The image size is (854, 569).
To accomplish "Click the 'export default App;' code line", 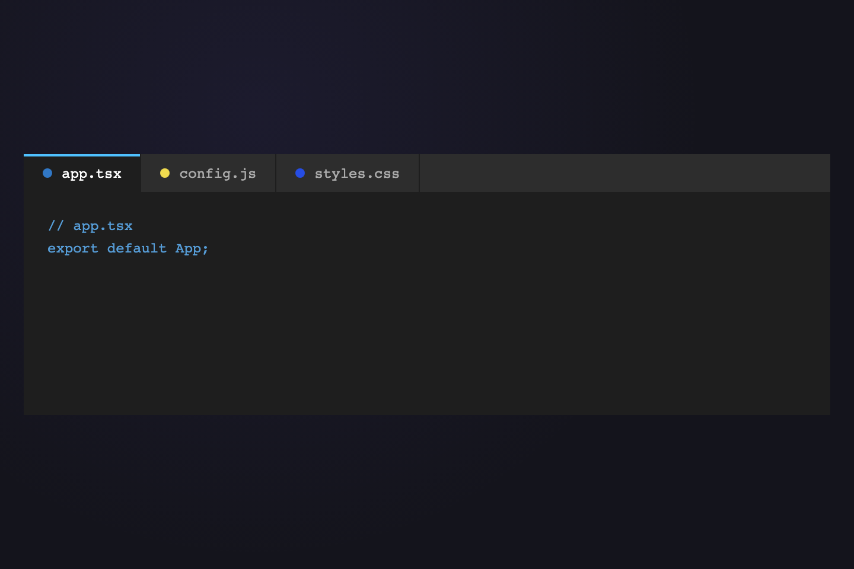I will tap(128, 248).
